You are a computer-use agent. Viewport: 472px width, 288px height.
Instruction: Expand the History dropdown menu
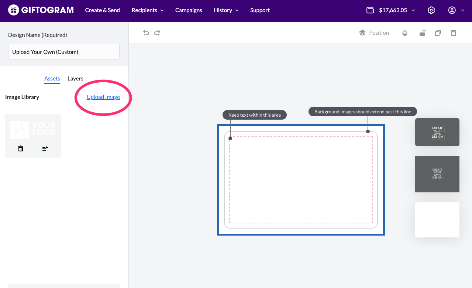point(226,10)
